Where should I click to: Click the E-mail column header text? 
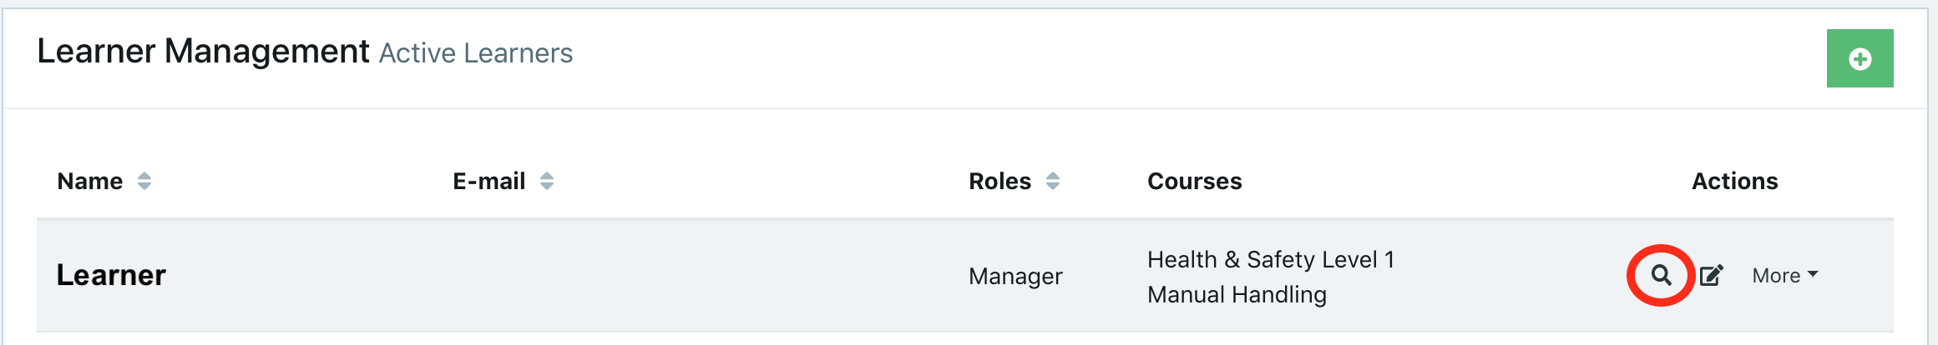click(489, 181)
